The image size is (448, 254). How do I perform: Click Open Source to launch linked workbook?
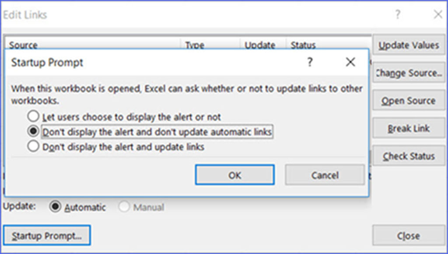pyautogui.click(x=408, y=100)
